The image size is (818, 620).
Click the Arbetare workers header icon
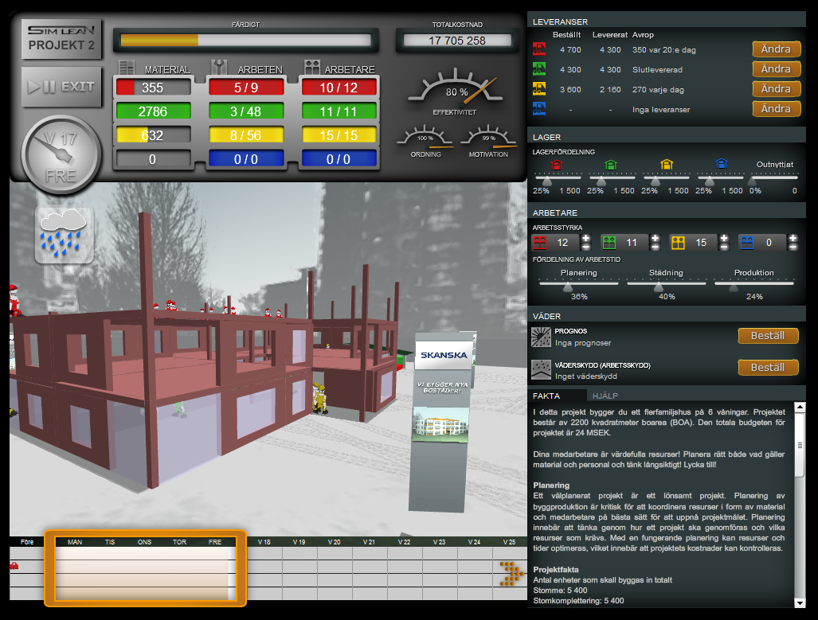(x=312, y=68)
